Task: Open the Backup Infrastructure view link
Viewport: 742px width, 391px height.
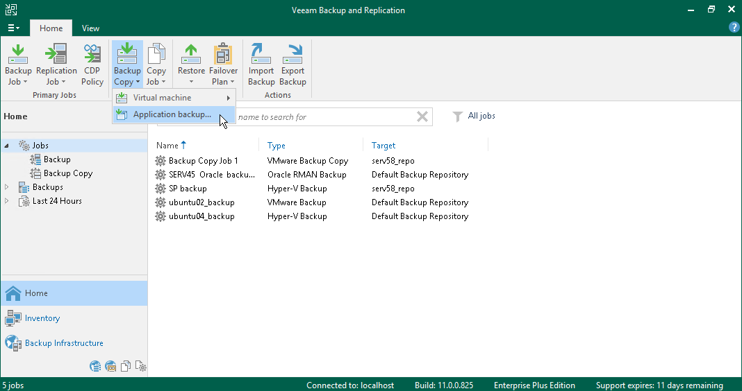Action: point(64,343)
